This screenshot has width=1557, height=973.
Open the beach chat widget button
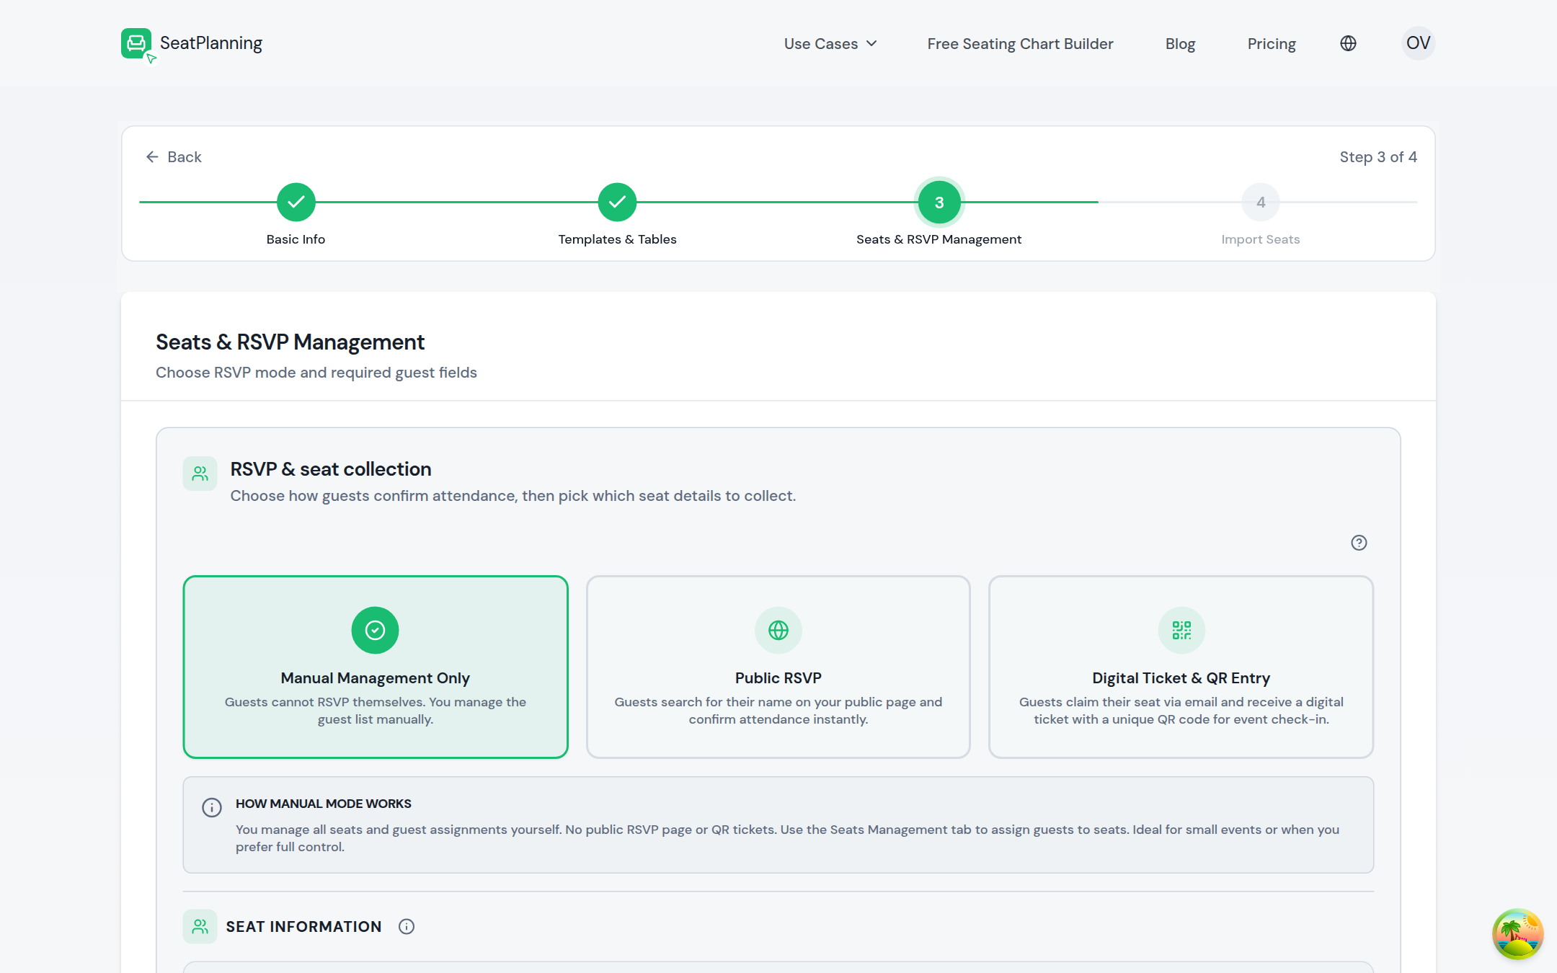point(1517,934)
